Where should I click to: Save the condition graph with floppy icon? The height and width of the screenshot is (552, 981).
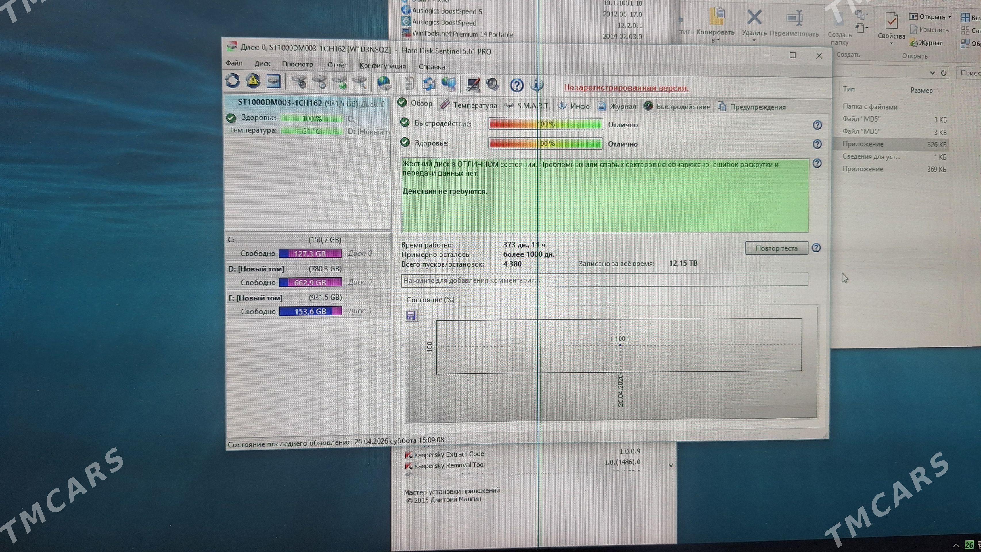point(411,315)
